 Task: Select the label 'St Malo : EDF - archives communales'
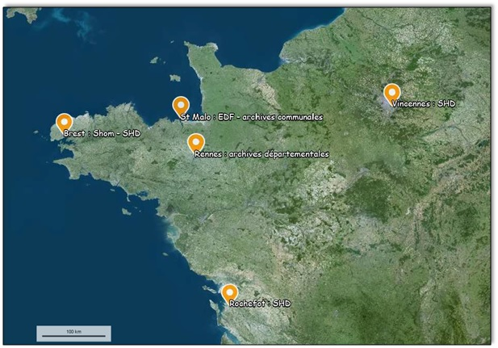tap(252, 117)
